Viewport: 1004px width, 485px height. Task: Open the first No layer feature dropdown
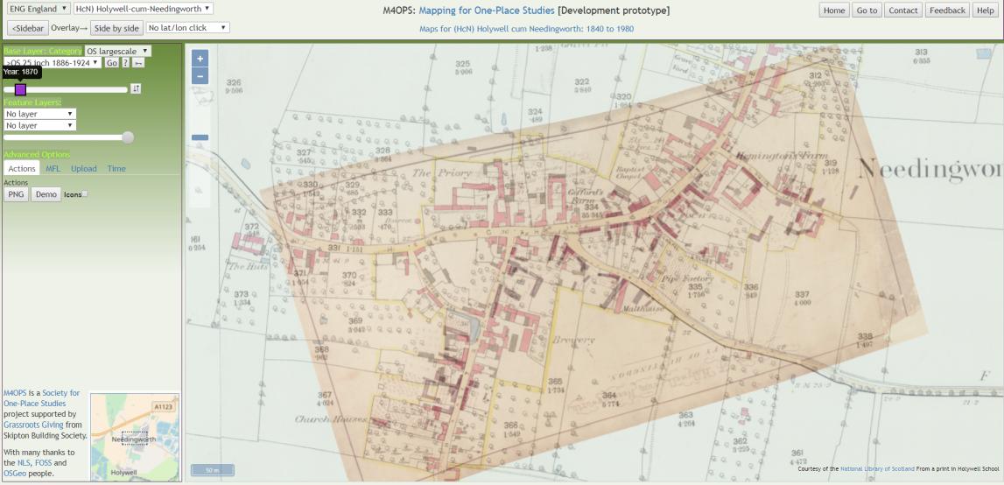tap(39, 114)
